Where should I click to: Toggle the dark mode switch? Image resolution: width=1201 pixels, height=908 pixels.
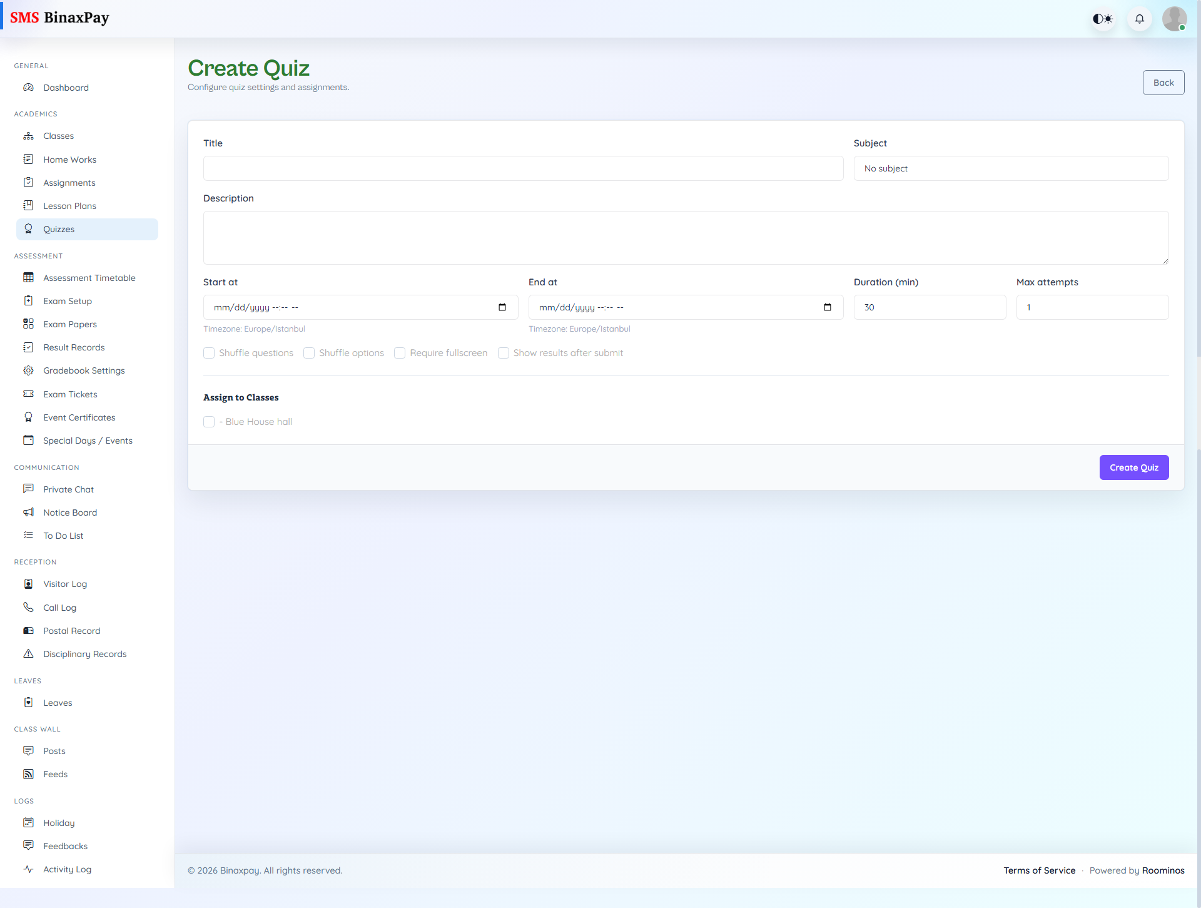click(1103, 18)
